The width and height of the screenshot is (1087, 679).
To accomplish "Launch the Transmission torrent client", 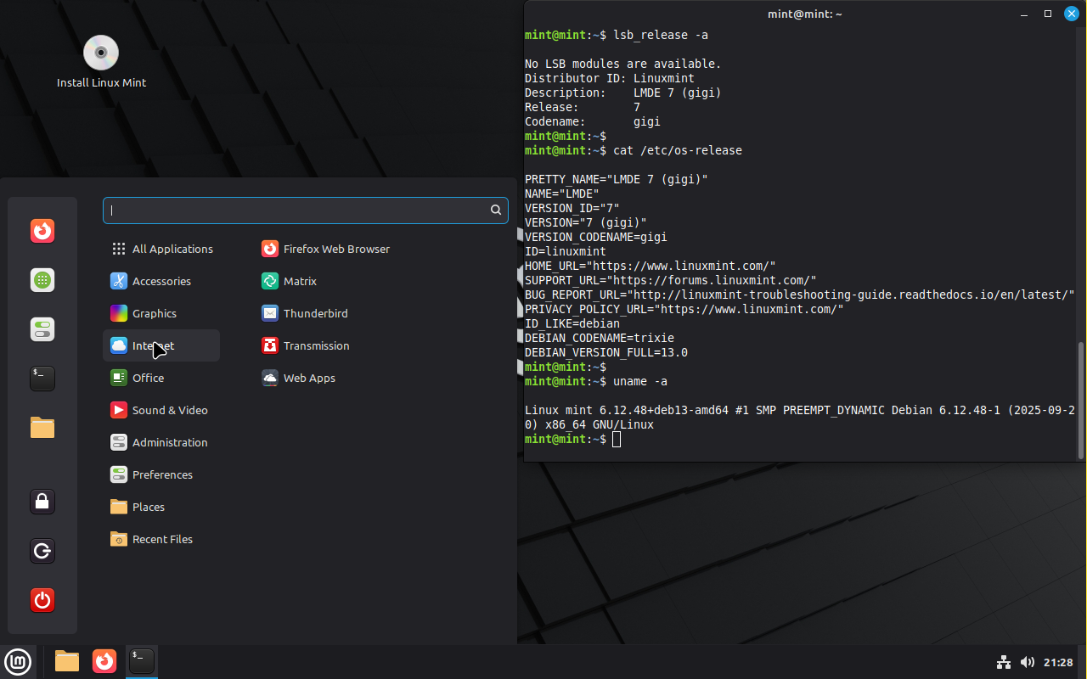I will click(315, 345).
